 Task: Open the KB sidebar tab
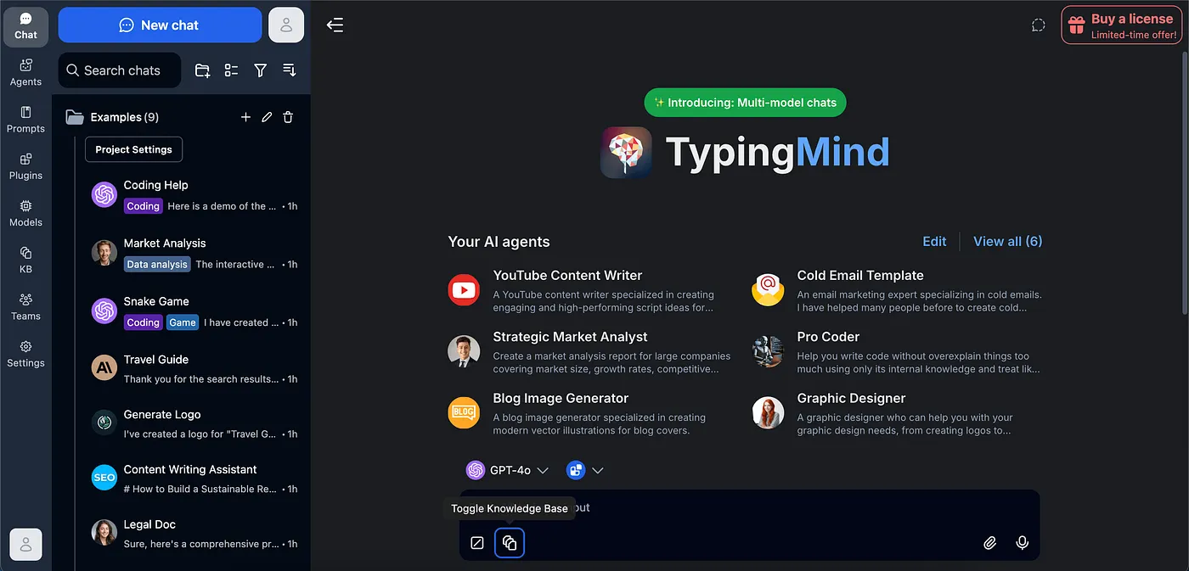25,260
